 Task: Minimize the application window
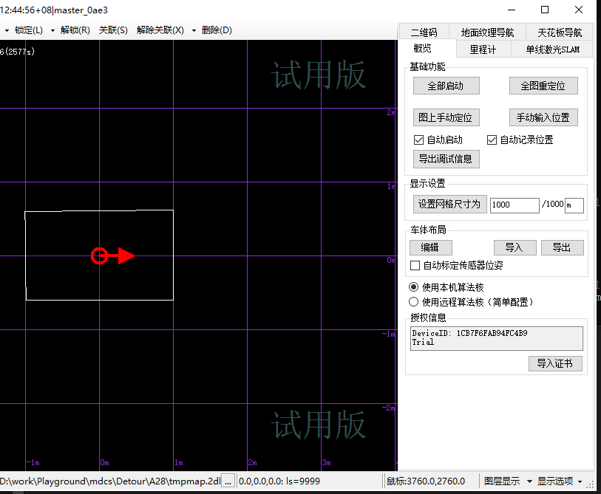point(511,10)
